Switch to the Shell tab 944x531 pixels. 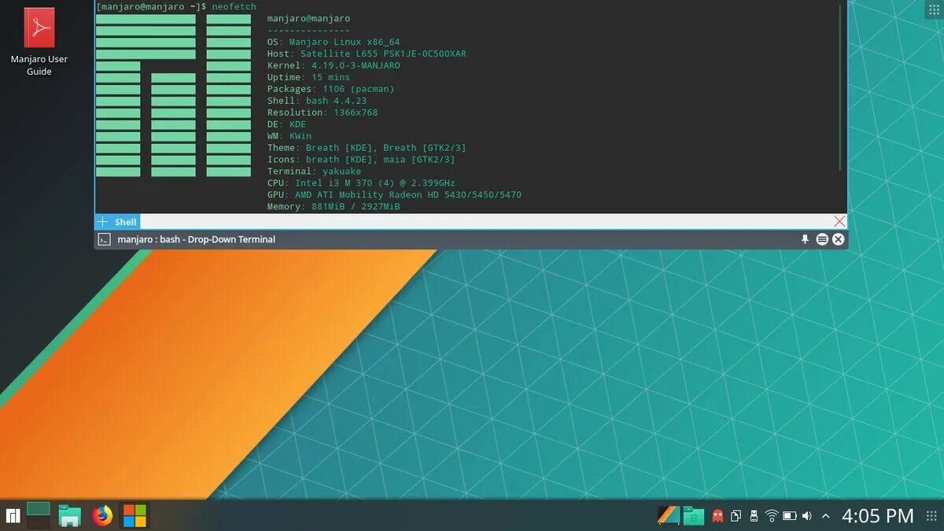click(125, 222)
